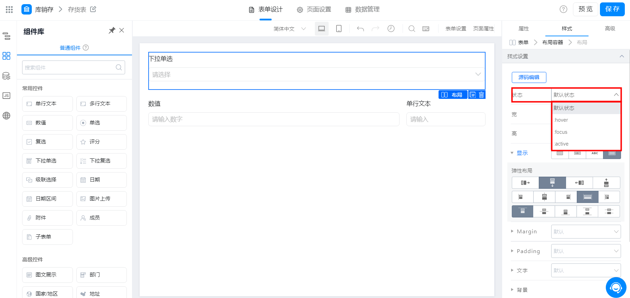Expand the Padding section
Viewport: 630px width, 298px height.
point(525,251)
